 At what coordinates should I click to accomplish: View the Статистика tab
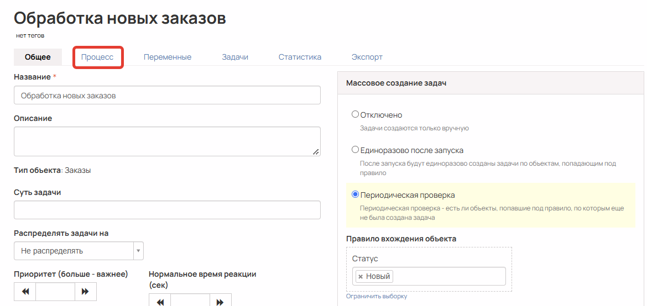[x=300, y=57]
